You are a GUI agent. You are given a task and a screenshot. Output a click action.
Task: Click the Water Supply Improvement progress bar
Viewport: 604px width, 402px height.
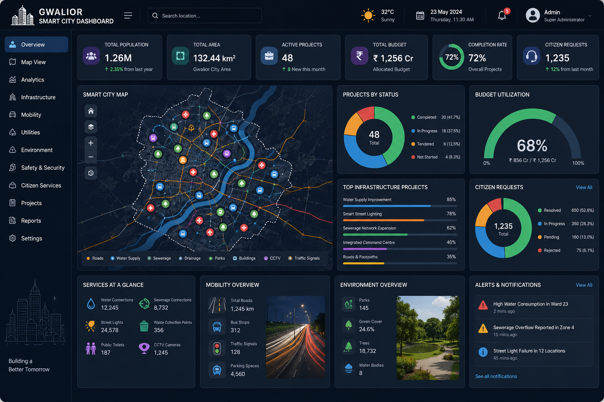coord(400,206)
